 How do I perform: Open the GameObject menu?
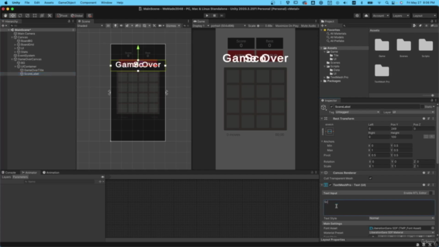pyautogui.click(x=67, y=3)
